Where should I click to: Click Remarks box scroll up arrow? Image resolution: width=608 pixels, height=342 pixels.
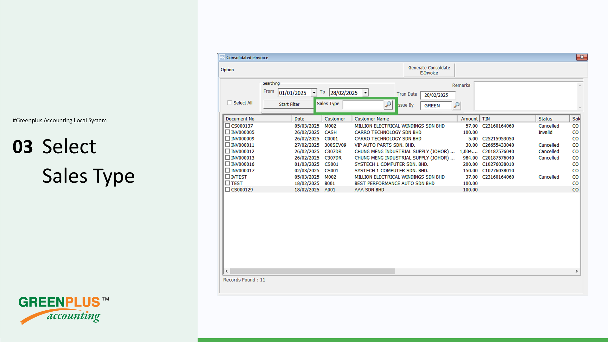click(580, 85)
